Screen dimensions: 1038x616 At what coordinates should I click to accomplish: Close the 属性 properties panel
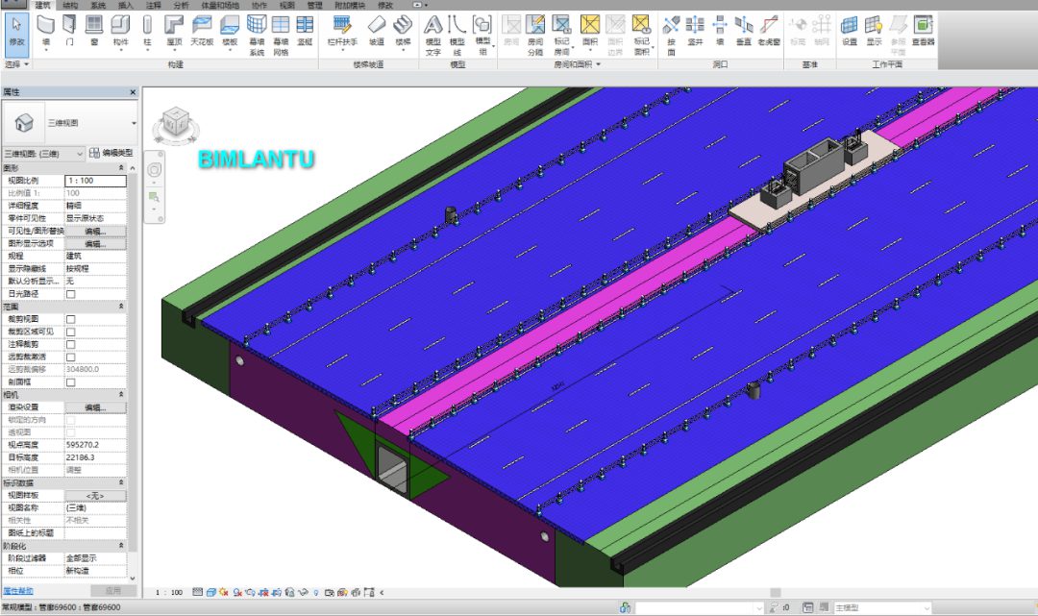point(133,92)
